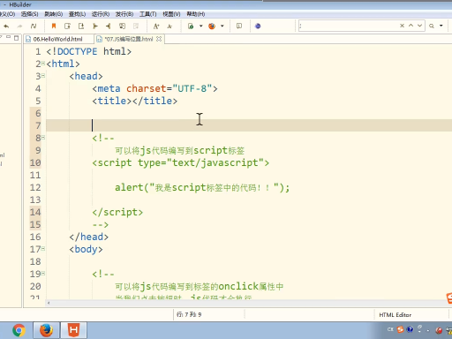Image resolution: width=452 pixels, height=339 pixels.
Task: Open the 运行(R) menu
Action: point(101,14)
